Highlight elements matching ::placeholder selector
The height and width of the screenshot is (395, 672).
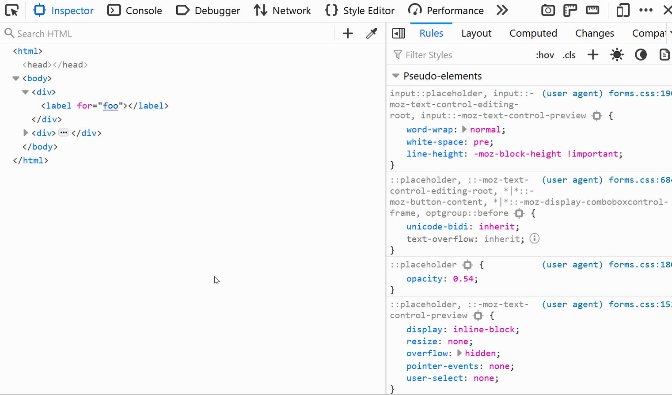click(467, 265)
